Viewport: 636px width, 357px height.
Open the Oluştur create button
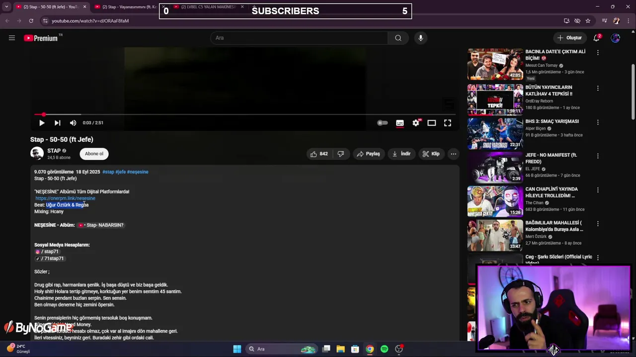(x=569, y=38)
